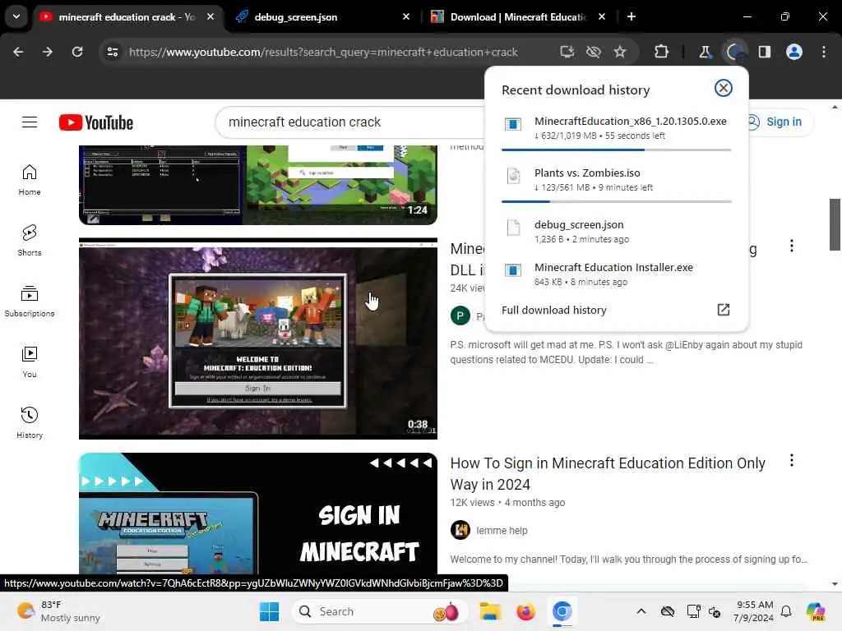Switch to Download Minecraft Education tab
Viewport: 842px width, 631px height.
pyautogui.click(x=518, y=17)
